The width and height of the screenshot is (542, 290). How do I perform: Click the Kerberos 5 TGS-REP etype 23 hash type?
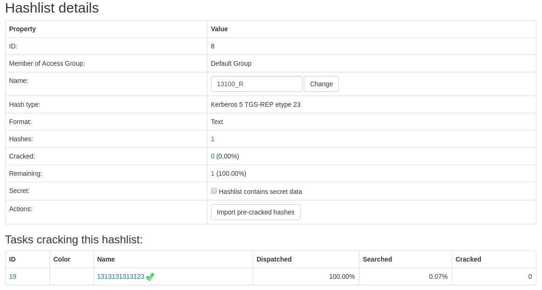coord(255,104)
